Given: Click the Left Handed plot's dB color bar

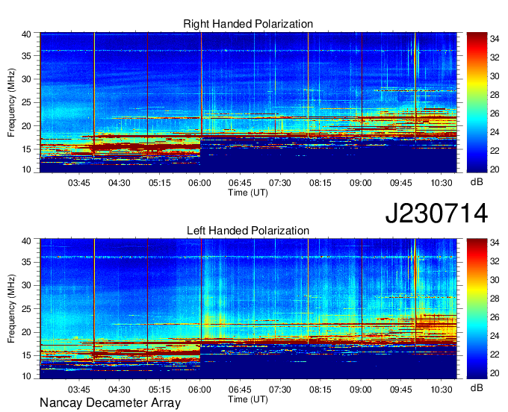Looking at the screenshot, I should 477,309.
